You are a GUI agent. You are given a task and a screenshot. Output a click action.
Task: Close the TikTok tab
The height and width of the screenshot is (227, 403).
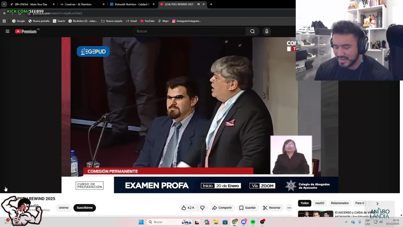tap(54, 4)
